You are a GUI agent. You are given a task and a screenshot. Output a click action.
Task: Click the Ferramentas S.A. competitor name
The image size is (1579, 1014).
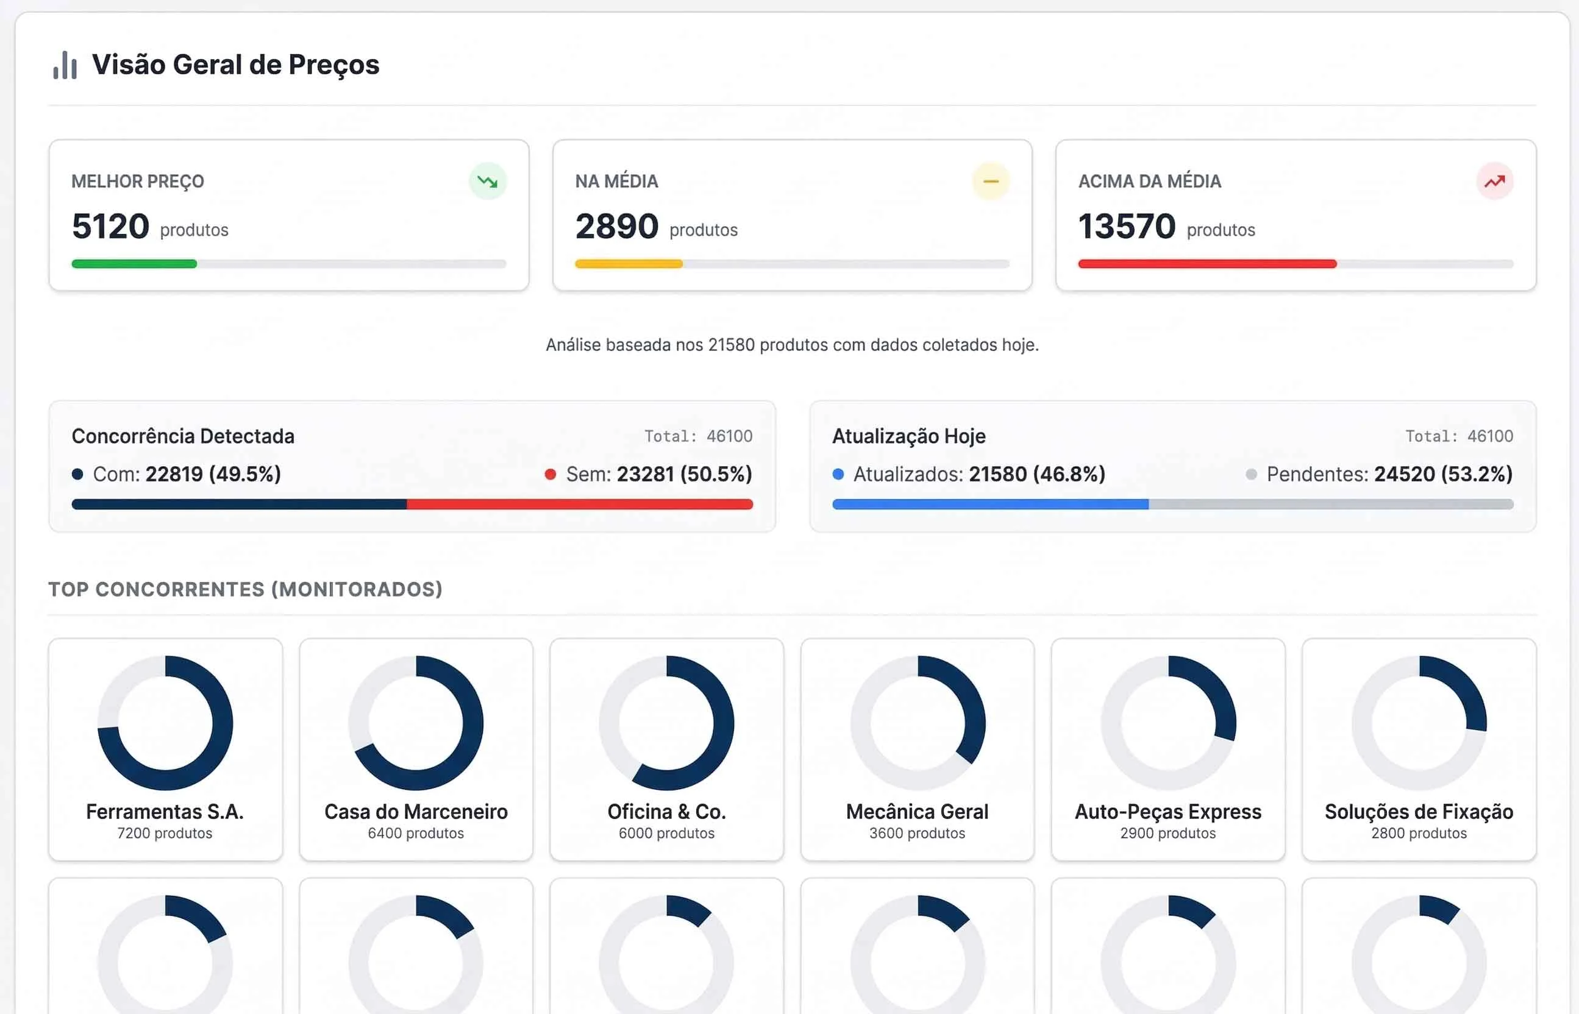165,812
